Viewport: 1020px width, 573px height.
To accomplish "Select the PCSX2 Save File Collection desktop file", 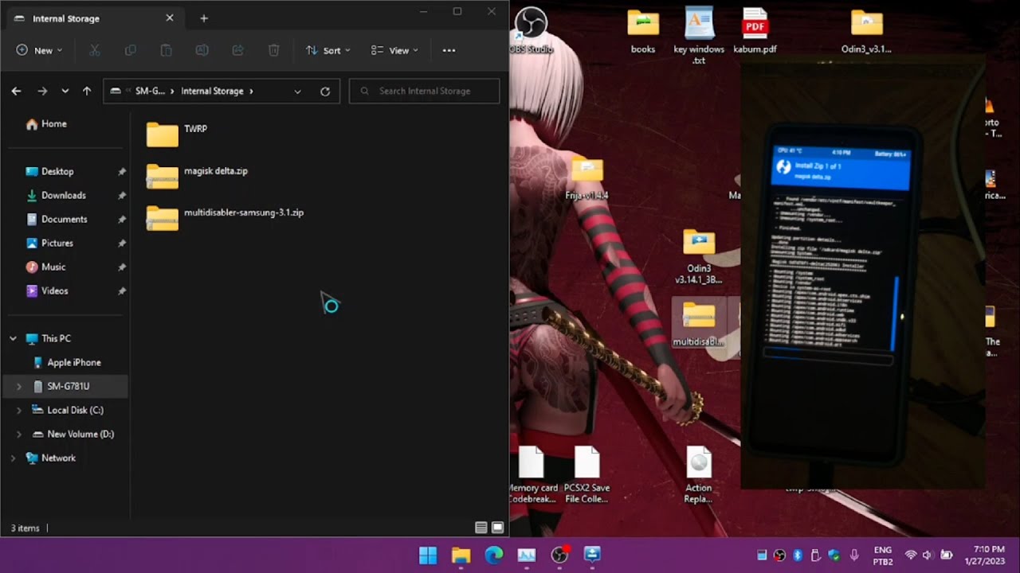I will [x=586, y=475].
